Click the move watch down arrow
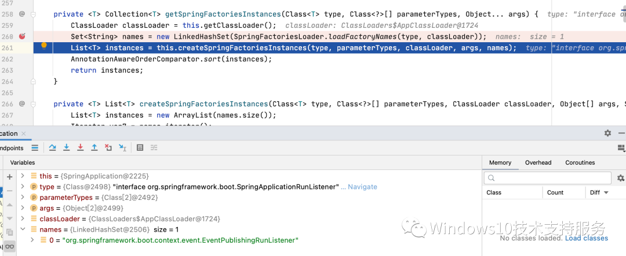The height and width of the screenshot is (256, 626). click(x=10, y=218)
